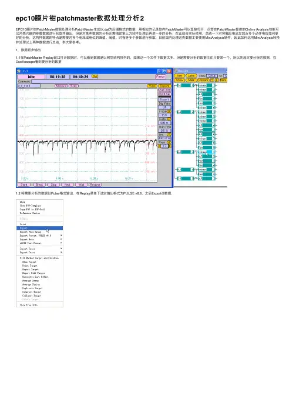Open ASCII Text Format submenu

(x=39, y=243)
